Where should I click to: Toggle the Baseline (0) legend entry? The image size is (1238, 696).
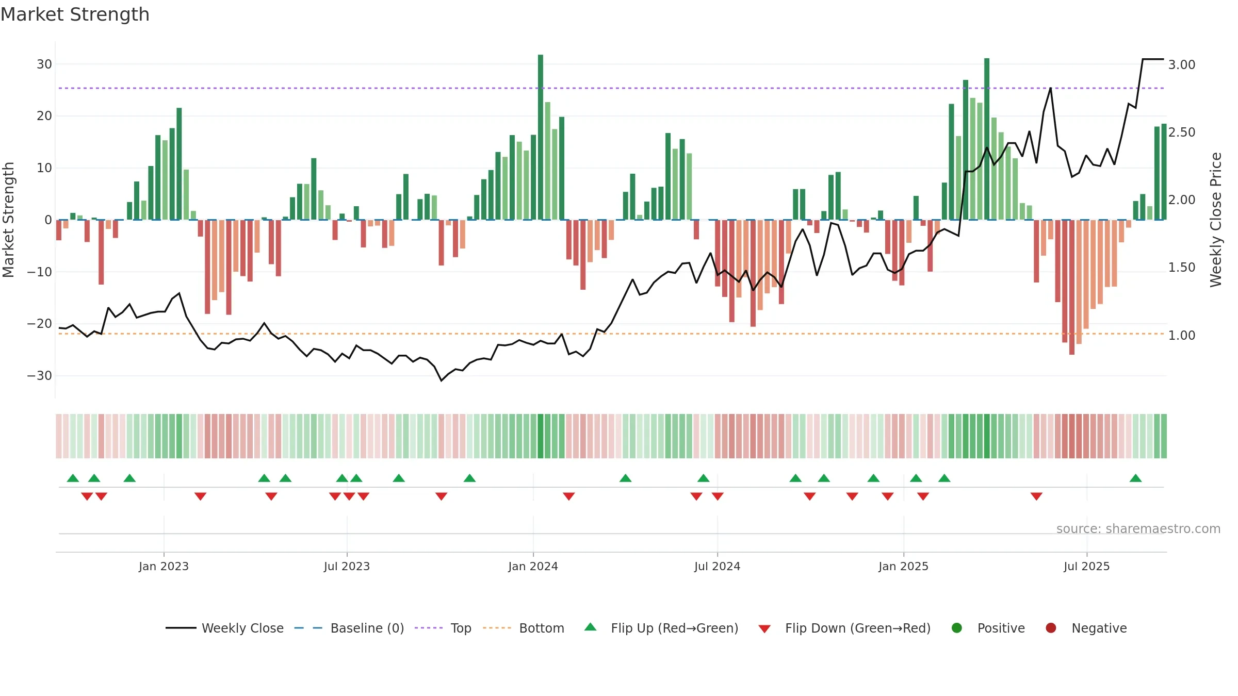pos(349,628)
